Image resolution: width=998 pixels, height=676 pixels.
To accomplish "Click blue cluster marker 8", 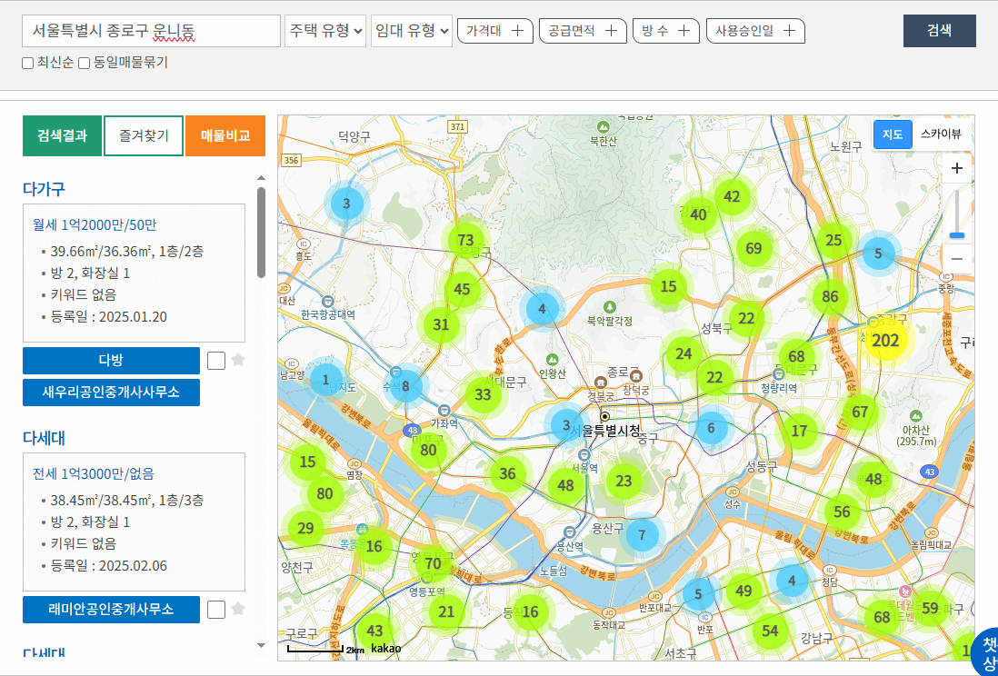I will click(x=405, y=386).
